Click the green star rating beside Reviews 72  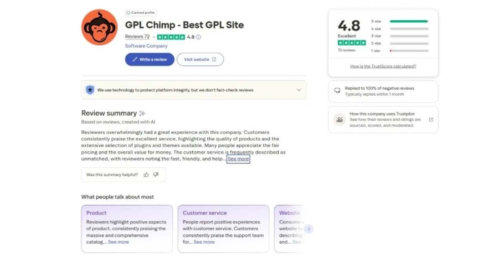pos(171,37)
